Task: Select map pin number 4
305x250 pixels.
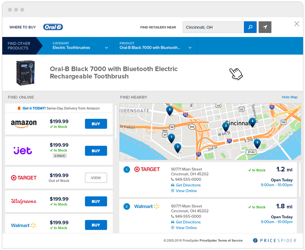Action: point(252,122)
